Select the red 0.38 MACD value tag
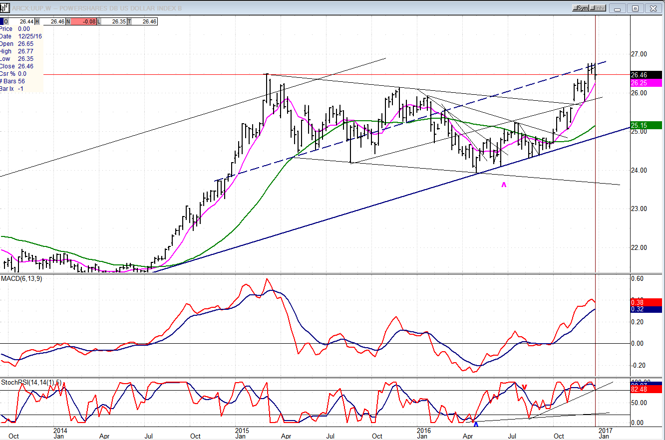 [646, 302]
